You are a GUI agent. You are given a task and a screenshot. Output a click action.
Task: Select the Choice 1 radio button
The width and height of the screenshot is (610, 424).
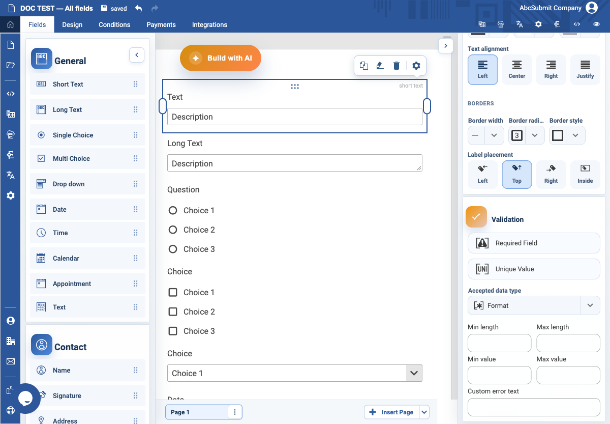pos(173,210)
